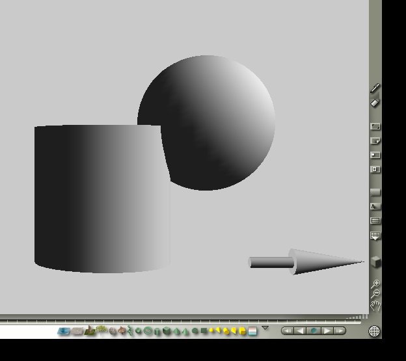The image size is (406, 361).
Task: Toggle the gradient depth cue icon
Action: coord(375,206)
